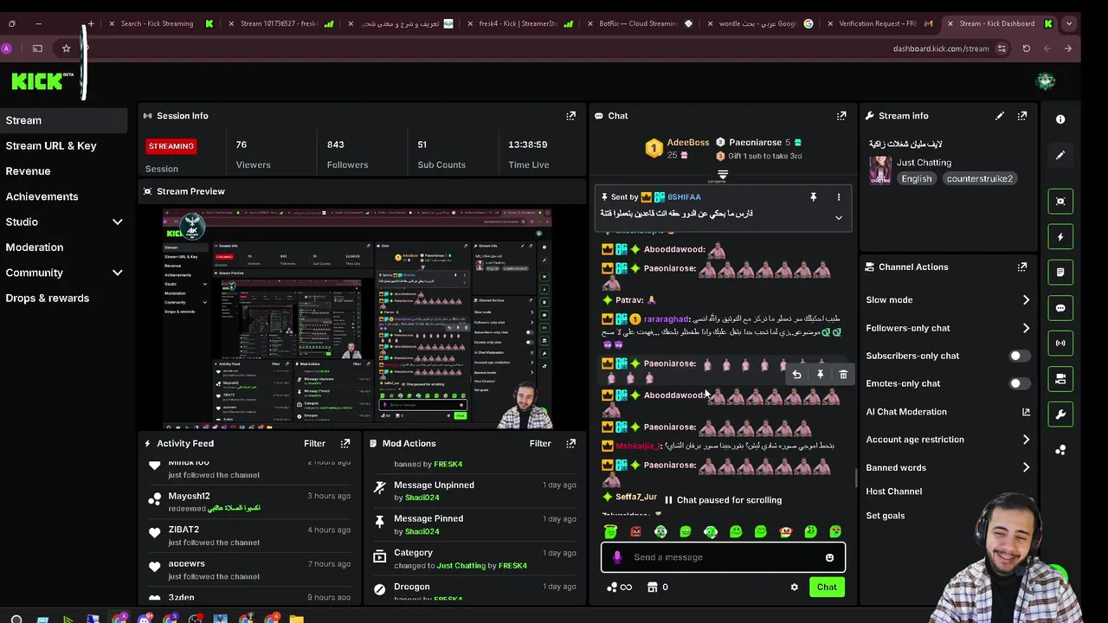This screenshot has height=623, width=1108.
Task: Edit stream info via the header pencil icon
Action: pos(1000,116)
